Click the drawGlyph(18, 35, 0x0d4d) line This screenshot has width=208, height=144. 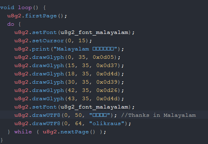coord(69,74)
